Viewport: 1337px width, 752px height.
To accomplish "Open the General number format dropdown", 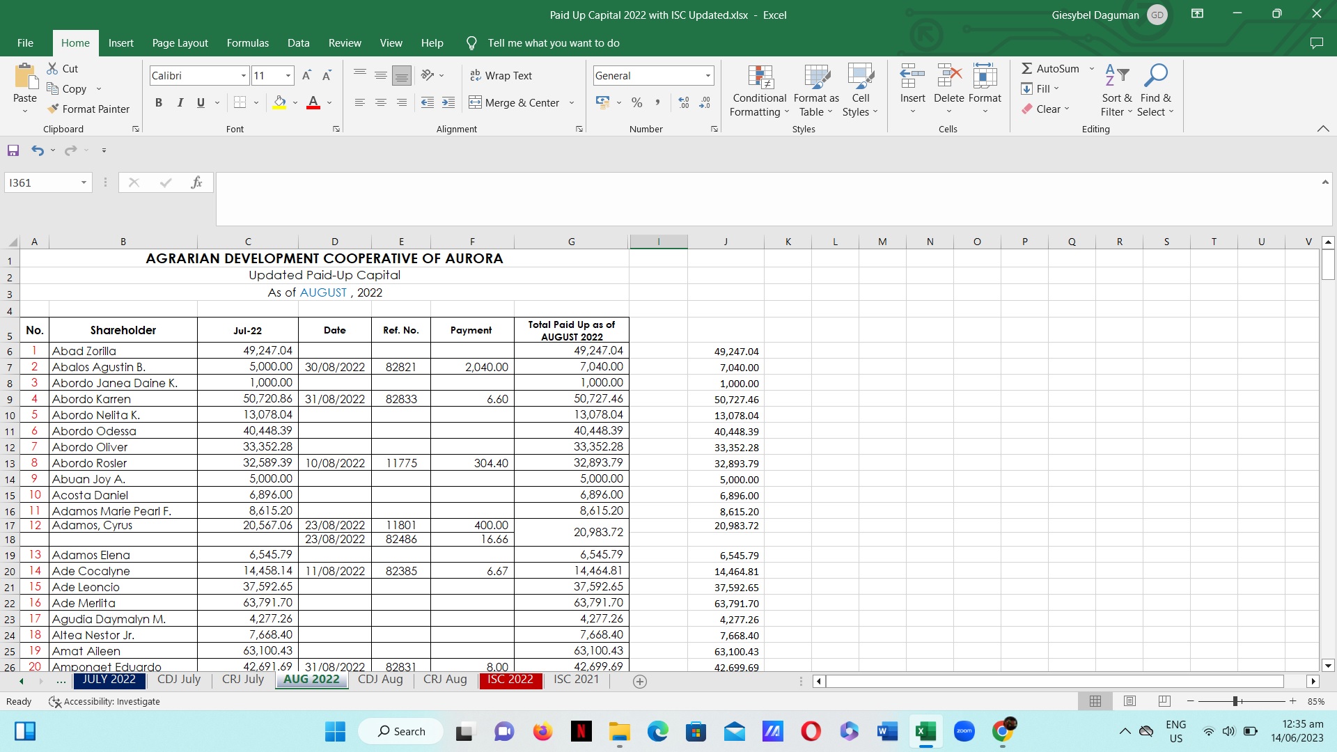I will click(707, 76).
